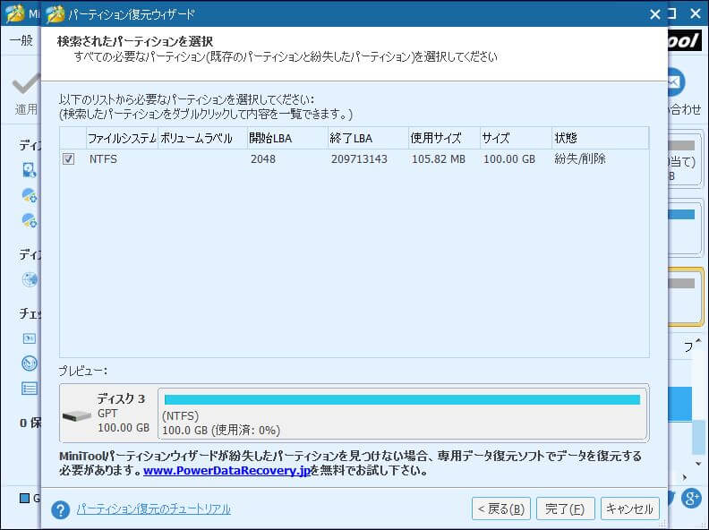Click the main window vertical scrollbar
This screenshot has width=709, height=530.
(698, 436)
